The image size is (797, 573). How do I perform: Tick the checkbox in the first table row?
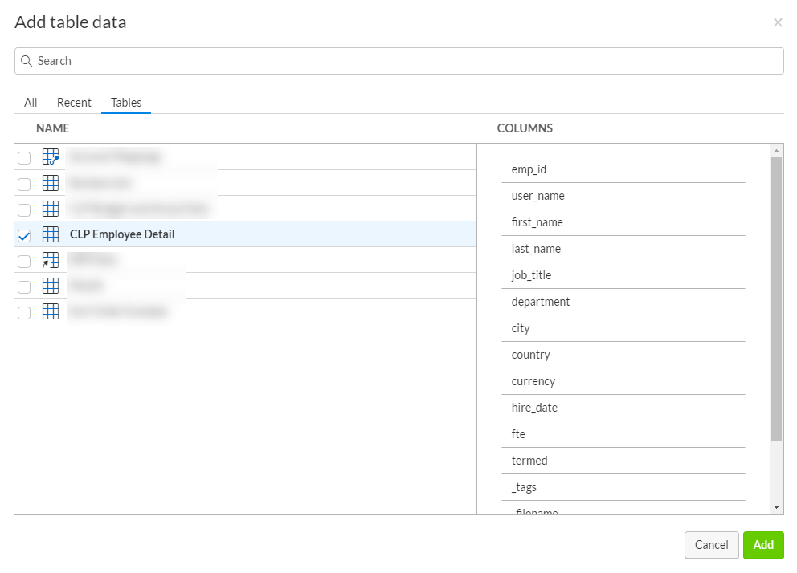tap(24, 158)
